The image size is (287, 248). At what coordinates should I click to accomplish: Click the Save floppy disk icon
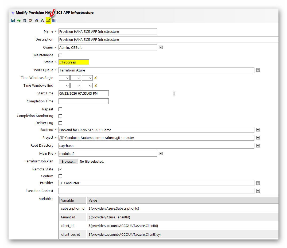coord(13,21)
